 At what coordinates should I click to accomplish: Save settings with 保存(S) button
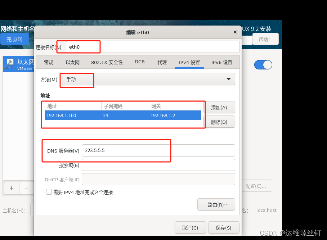click(224, 227)
